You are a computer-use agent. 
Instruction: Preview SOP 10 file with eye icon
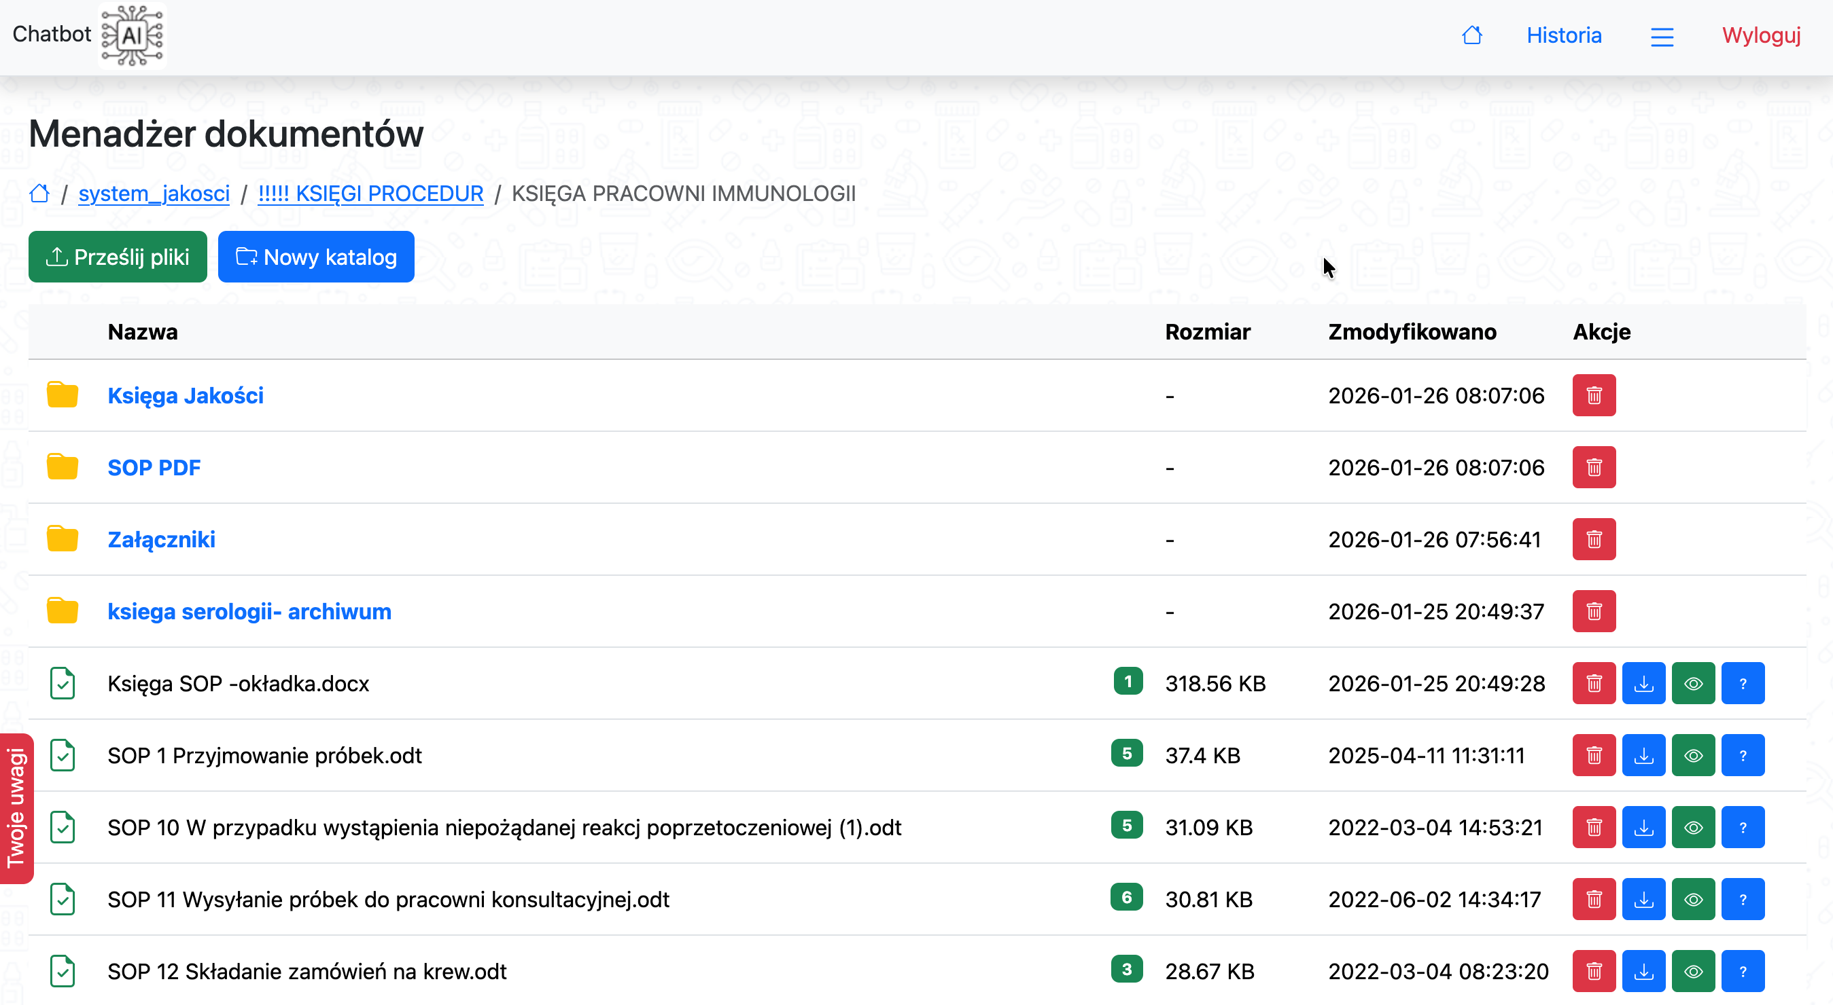(1693, 827)
